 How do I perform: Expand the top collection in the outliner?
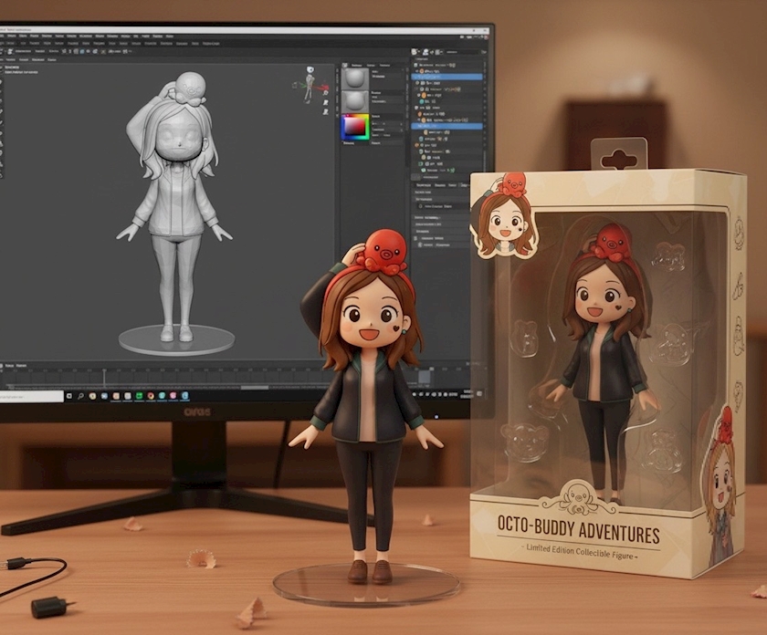click(414, 67)
